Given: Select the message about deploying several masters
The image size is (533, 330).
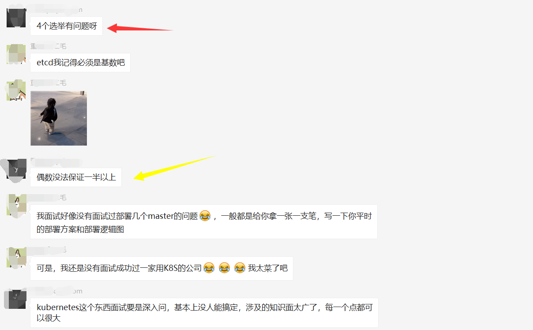Looking at the screenshot, I should tap(204, 222).
